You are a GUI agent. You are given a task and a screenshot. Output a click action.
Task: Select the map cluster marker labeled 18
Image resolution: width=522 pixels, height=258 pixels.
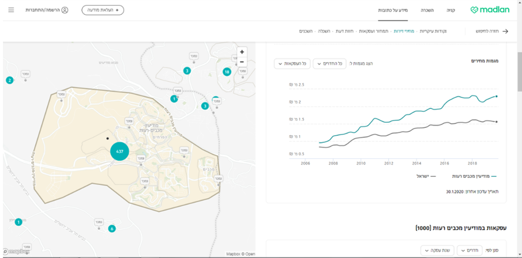pos(227,72)
